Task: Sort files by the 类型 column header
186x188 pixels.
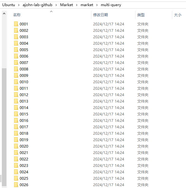Action: [141, 15]
